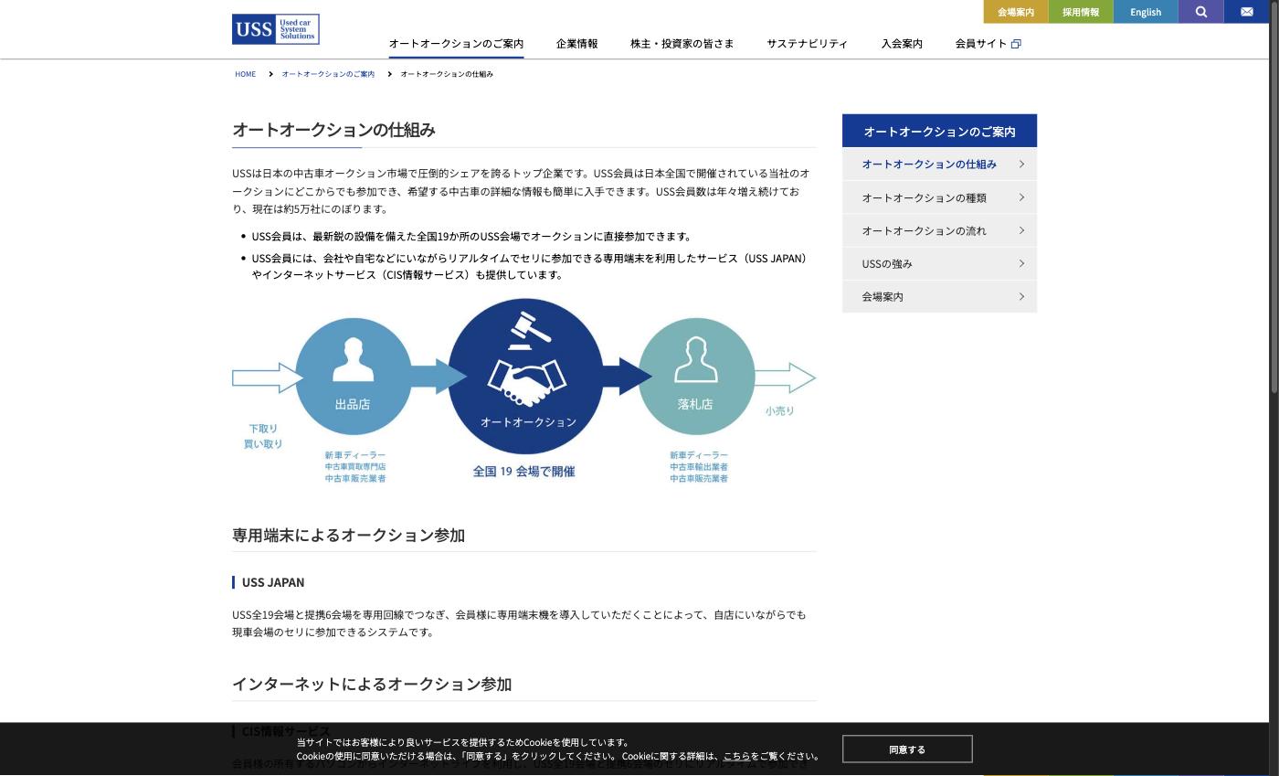Open 企業情報 menu item

click(x=576, y=43)
